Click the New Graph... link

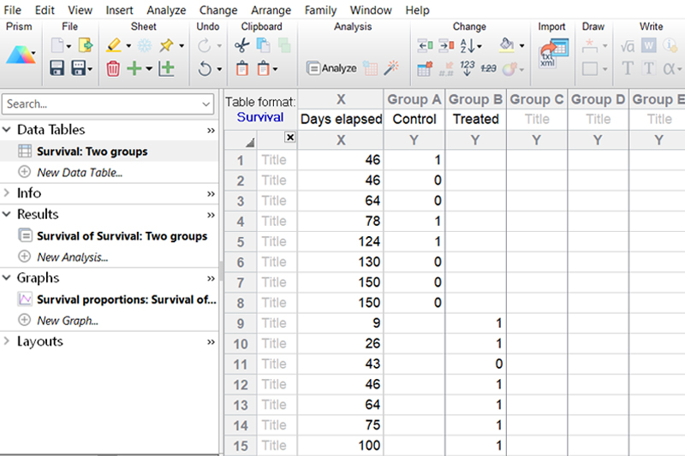pos(68,321)
